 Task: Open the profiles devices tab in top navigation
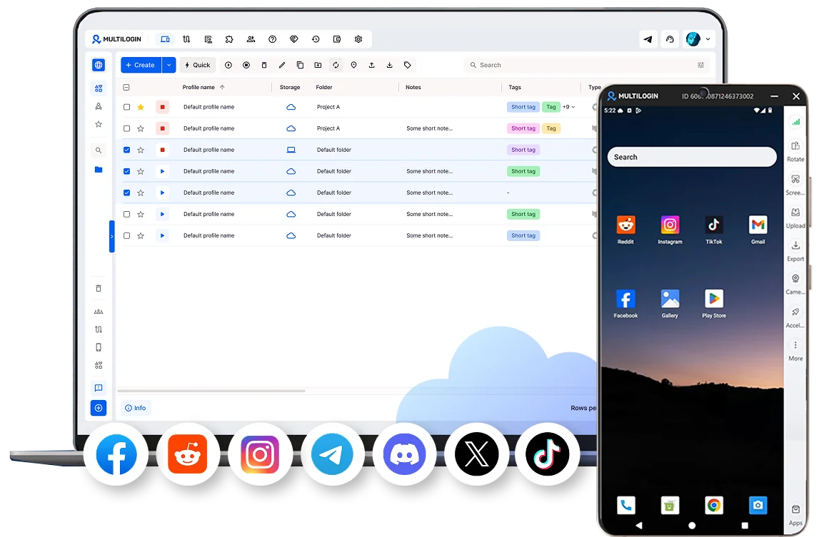tap(165, 39)
